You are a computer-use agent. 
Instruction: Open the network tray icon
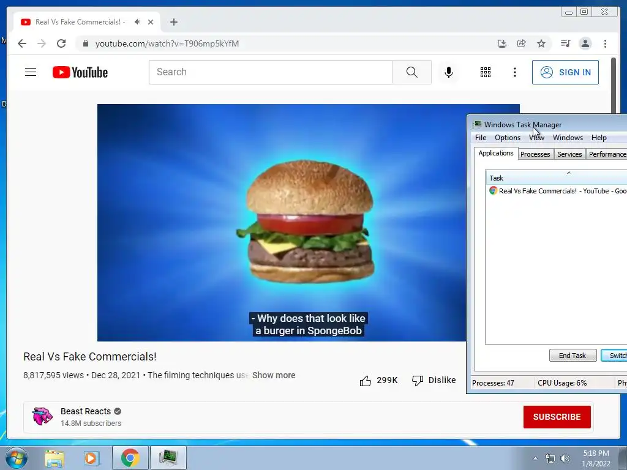point(550,458)
